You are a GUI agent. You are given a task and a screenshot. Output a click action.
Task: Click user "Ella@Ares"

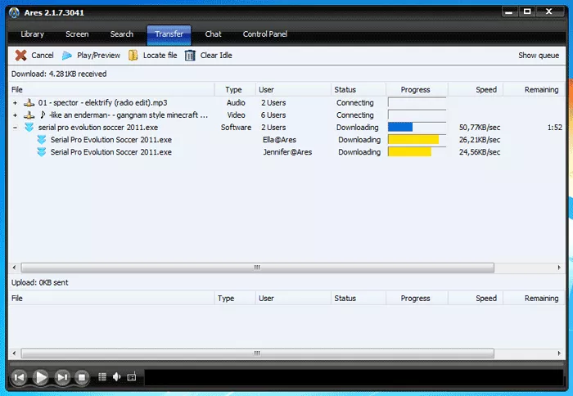tap(279, 140)
